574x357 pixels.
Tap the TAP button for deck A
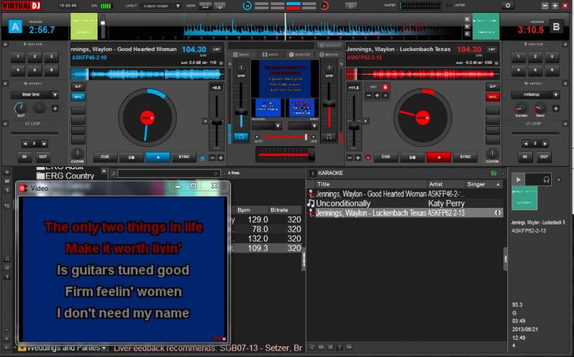point(217,49)
